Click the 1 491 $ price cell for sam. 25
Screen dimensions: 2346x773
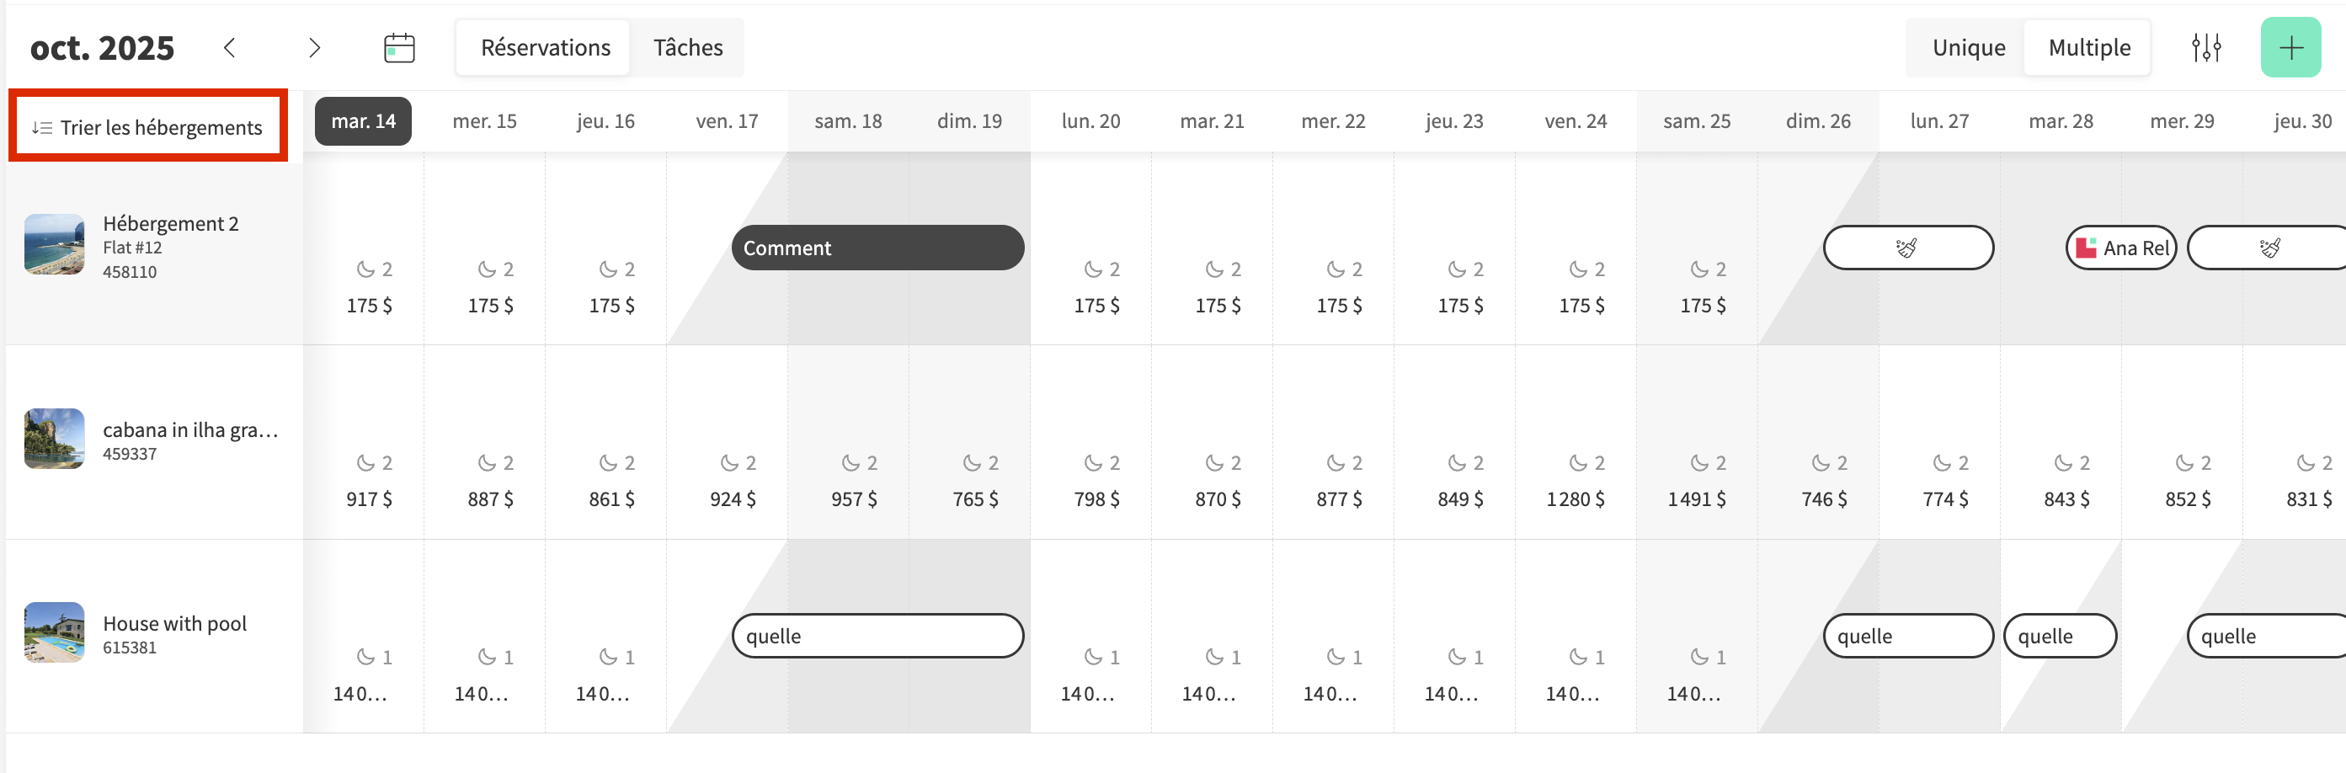coord(1696,499)
